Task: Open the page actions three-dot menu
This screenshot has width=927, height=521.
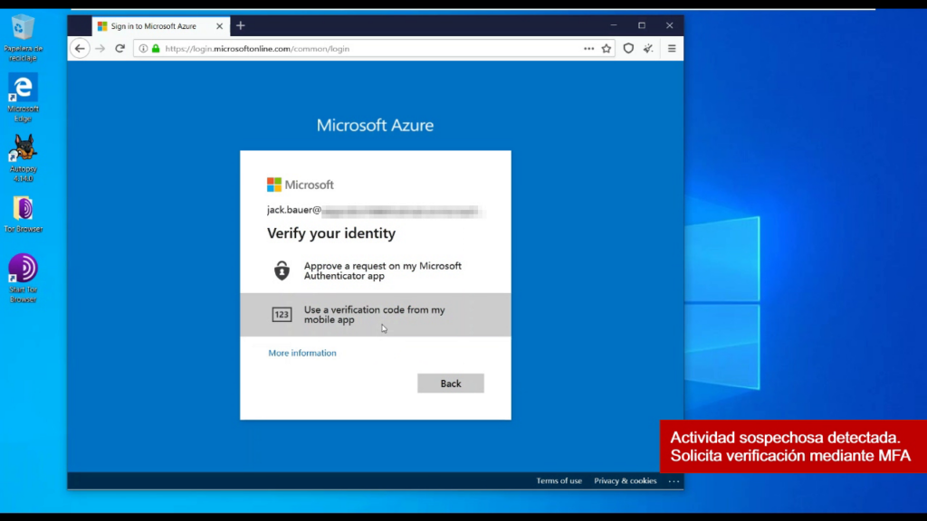Action: [x=588, y=49]
